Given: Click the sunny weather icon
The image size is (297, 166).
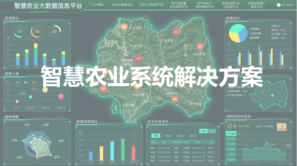Looking at the screenshot, I should click(229, 126).
